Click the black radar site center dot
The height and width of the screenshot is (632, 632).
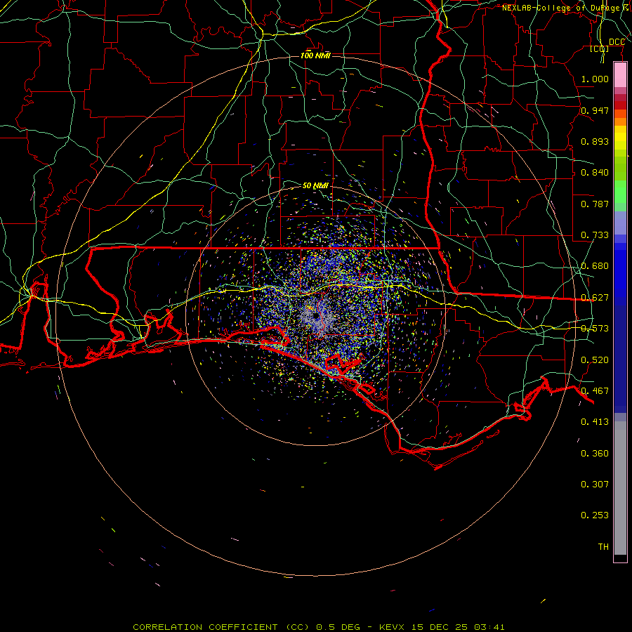pyautogui.click(x=315, y=316)
